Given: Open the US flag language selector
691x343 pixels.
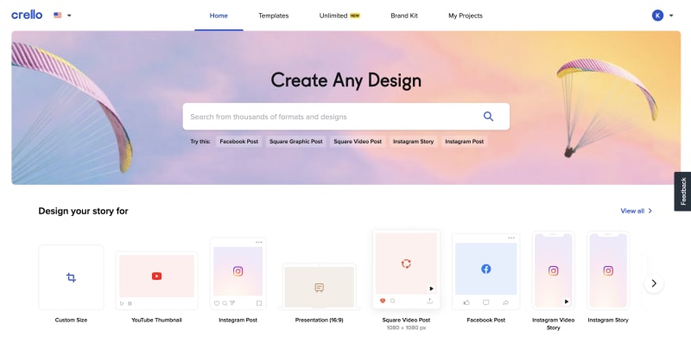Looking at the screenshot, I should point(62,16).
